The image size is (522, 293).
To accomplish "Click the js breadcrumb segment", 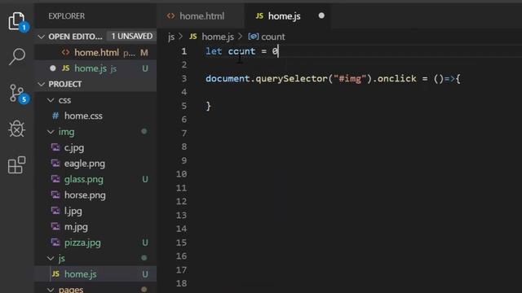I will pos(171,37).
